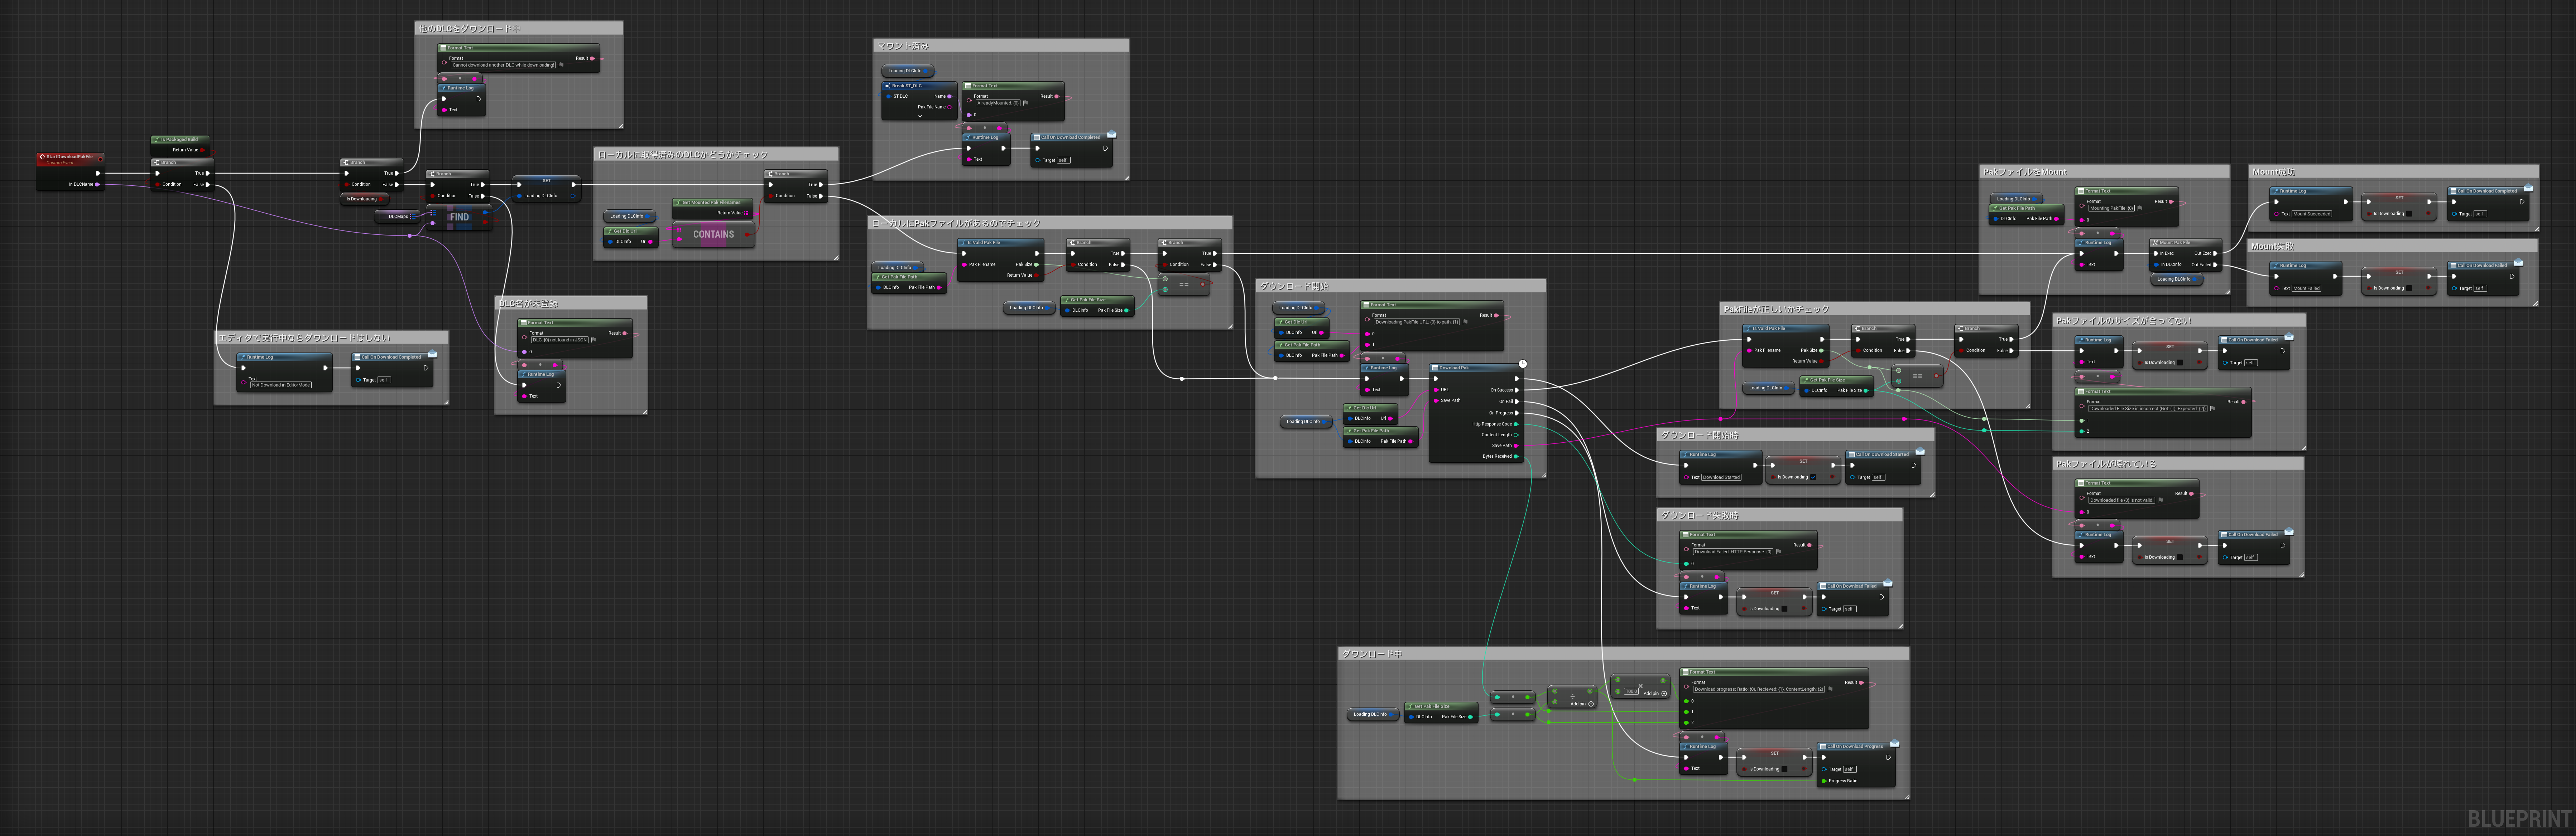Click the 100.0 value field on multiply node

(1631, 691)
